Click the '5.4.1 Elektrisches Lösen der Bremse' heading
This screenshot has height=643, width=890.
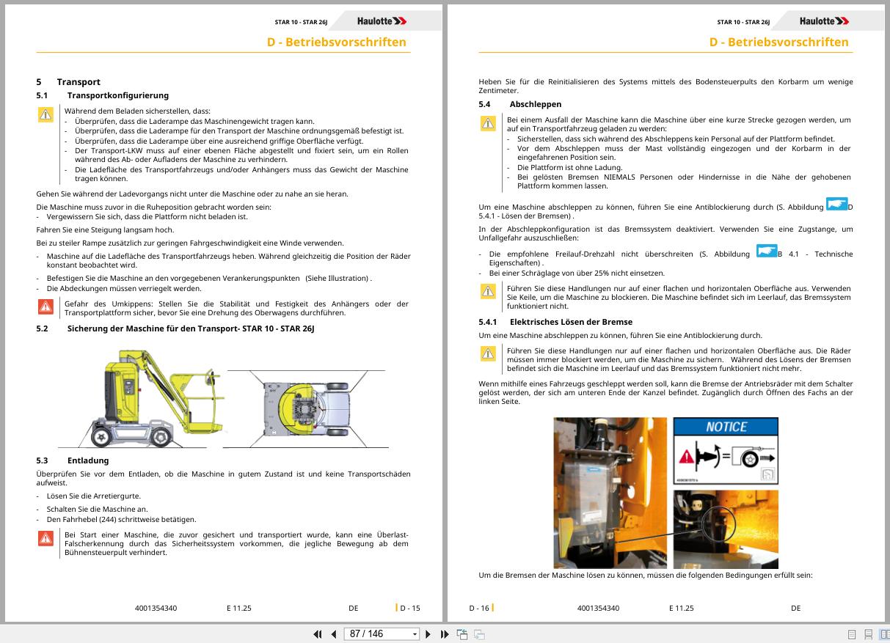[555, 322]
